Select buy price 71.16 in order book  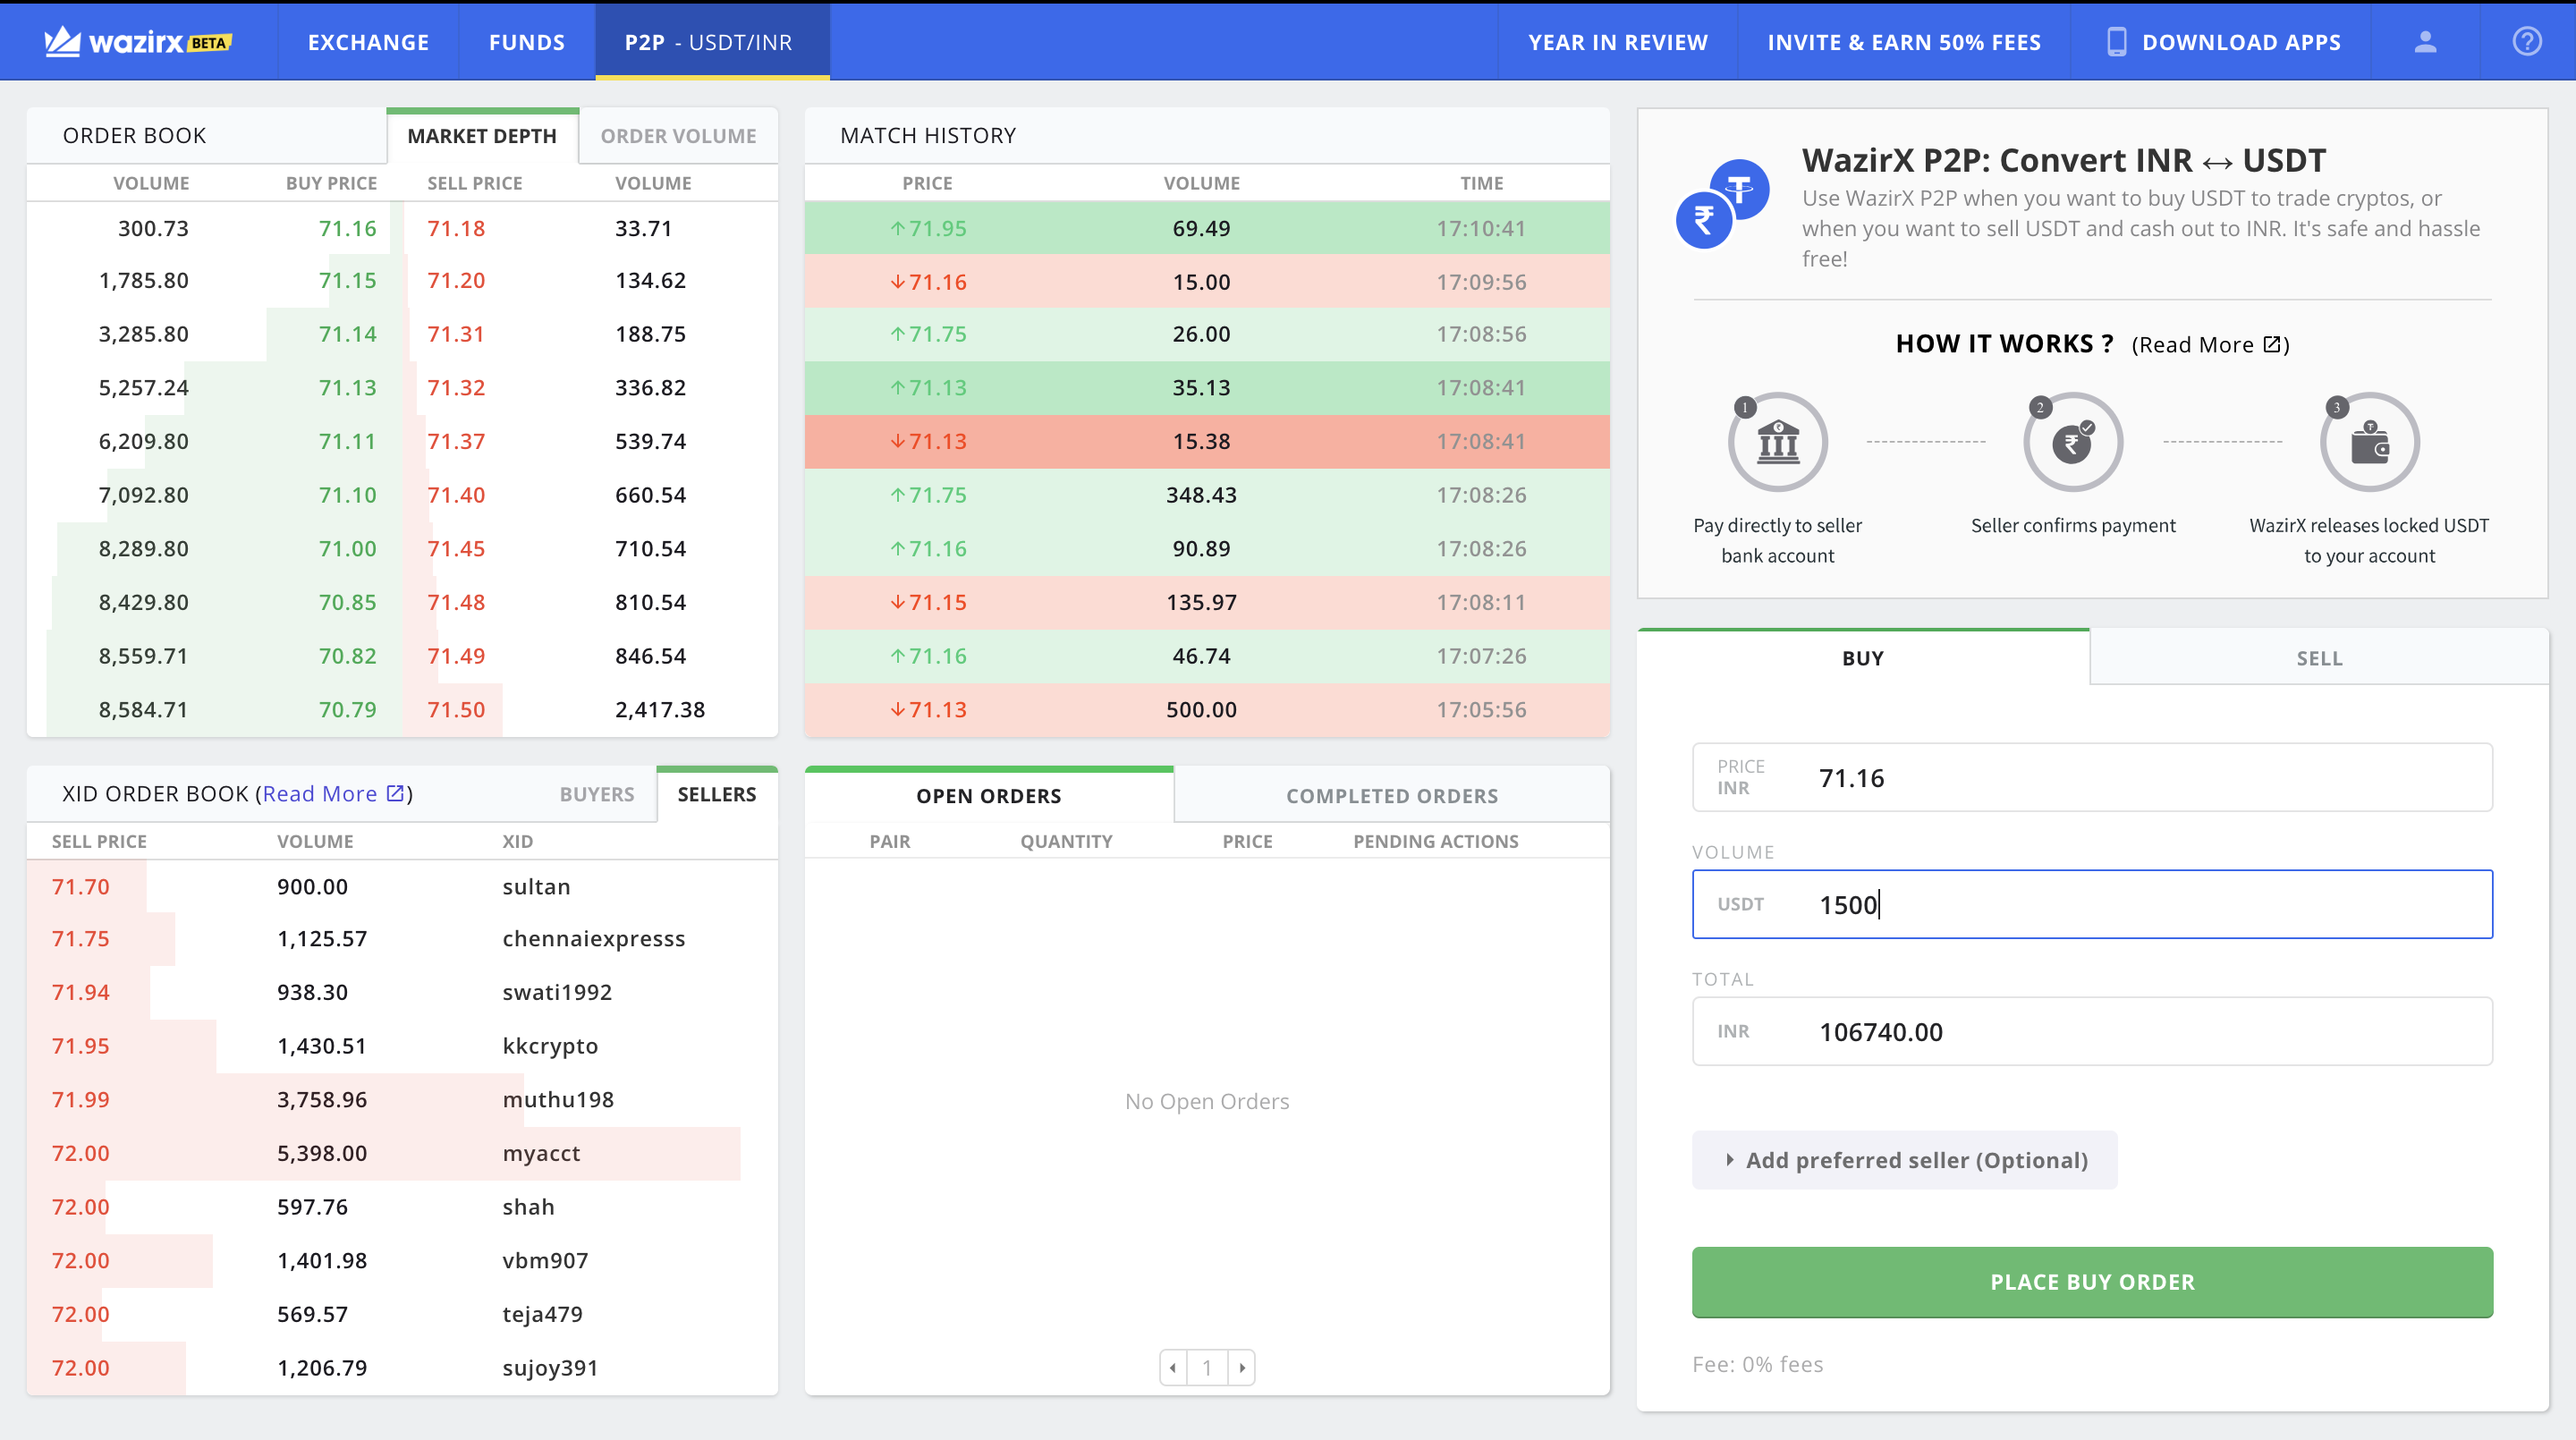click(x=347, y=228)
